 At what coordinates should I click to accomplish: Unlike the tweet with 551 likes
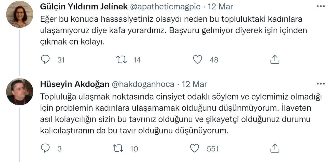click(x=195, y=148)
